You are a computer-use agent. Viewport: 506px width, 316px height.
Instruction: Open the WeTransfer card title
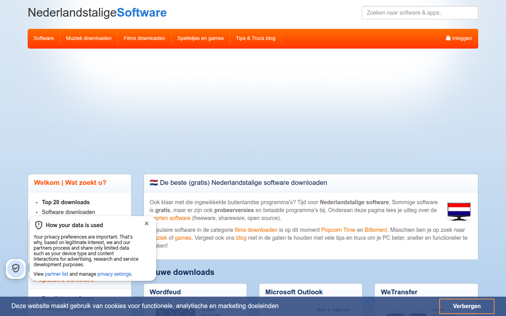pyautogui.click(x=399, y=292)
